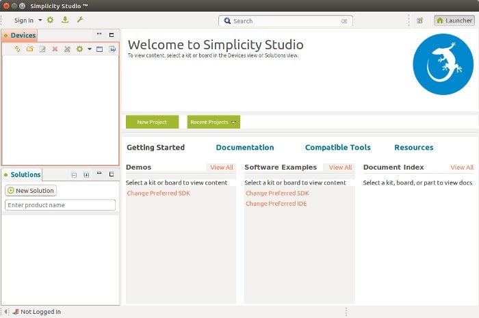Switch to the Resources tab

[413, 148]
